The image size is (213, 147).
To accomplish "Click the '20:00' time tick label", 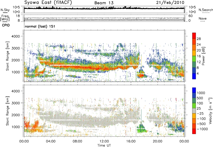I will pyautogui.click(x=158, y=141).
